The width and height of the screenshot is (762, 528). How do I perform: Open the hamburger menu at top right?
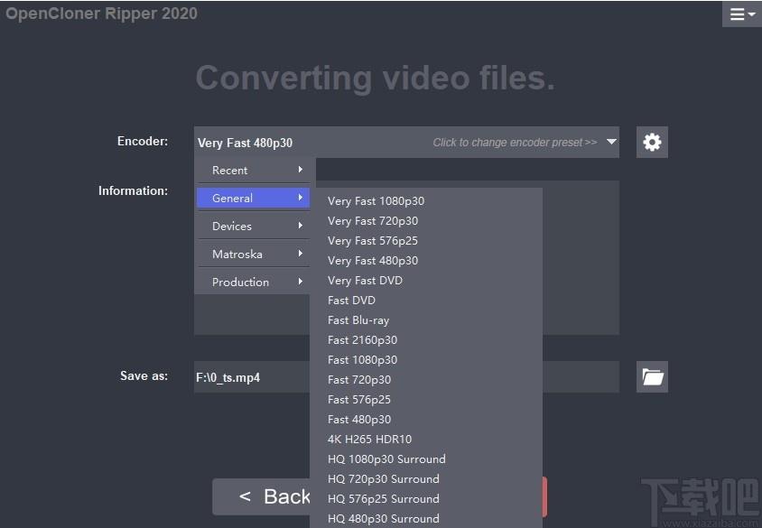[x=741, y=14]
